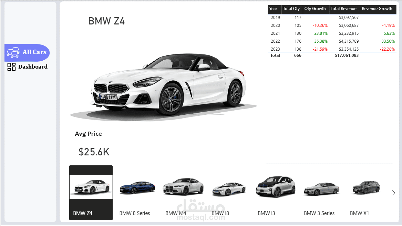Select the BMW 8 Series thumbnail
Image resolution: width=402 pixels, height=226 pixels.
[x=137, y=188]
